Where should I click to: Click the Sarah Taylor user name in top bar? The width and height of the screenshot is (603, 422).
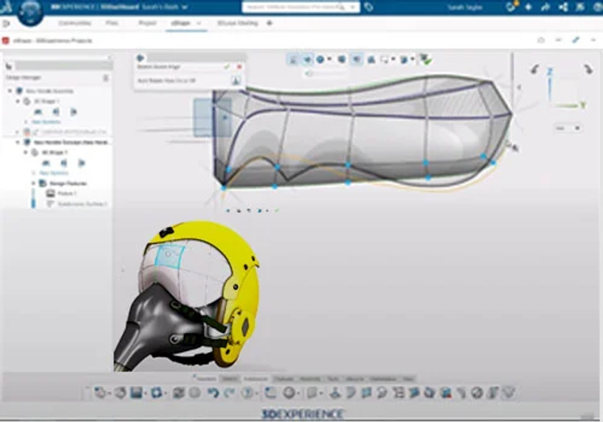[x=464, y=8]
